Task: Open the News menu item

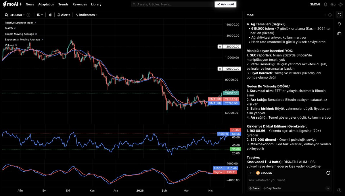Action: pyautogui.click(x=30, y=4)
